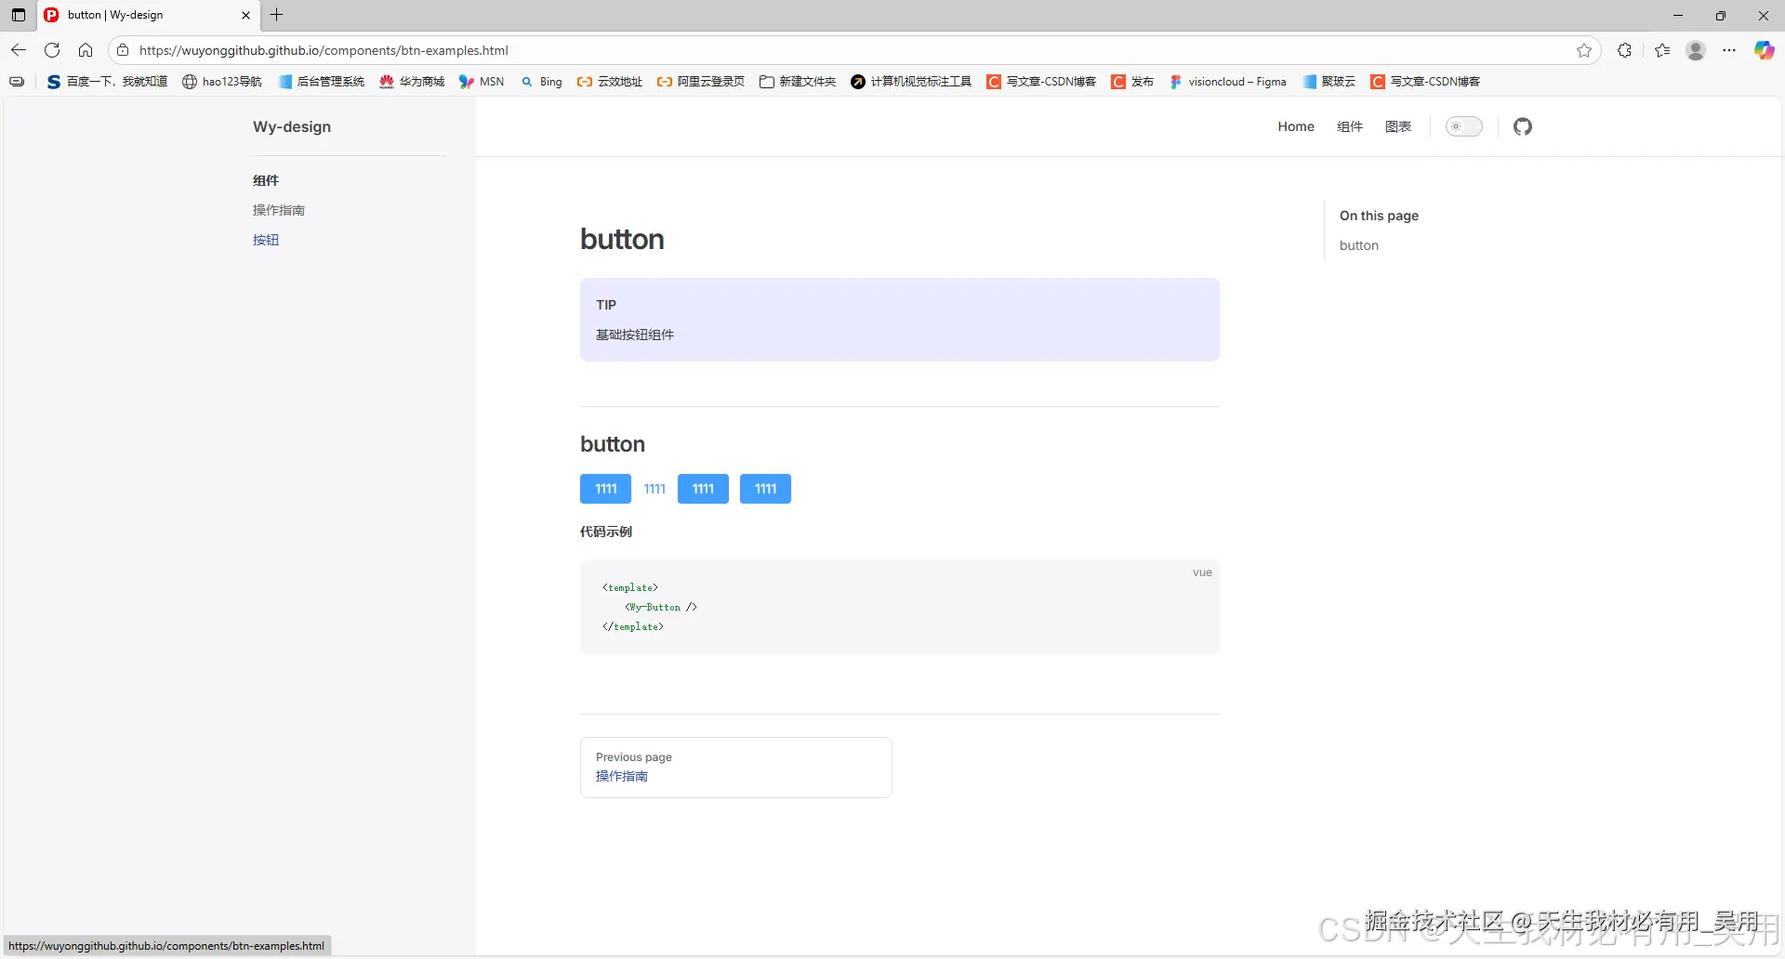The height and width of the screenshot is (959, 1785).
Task: Select the Home navigation item
Action: 1296,126
